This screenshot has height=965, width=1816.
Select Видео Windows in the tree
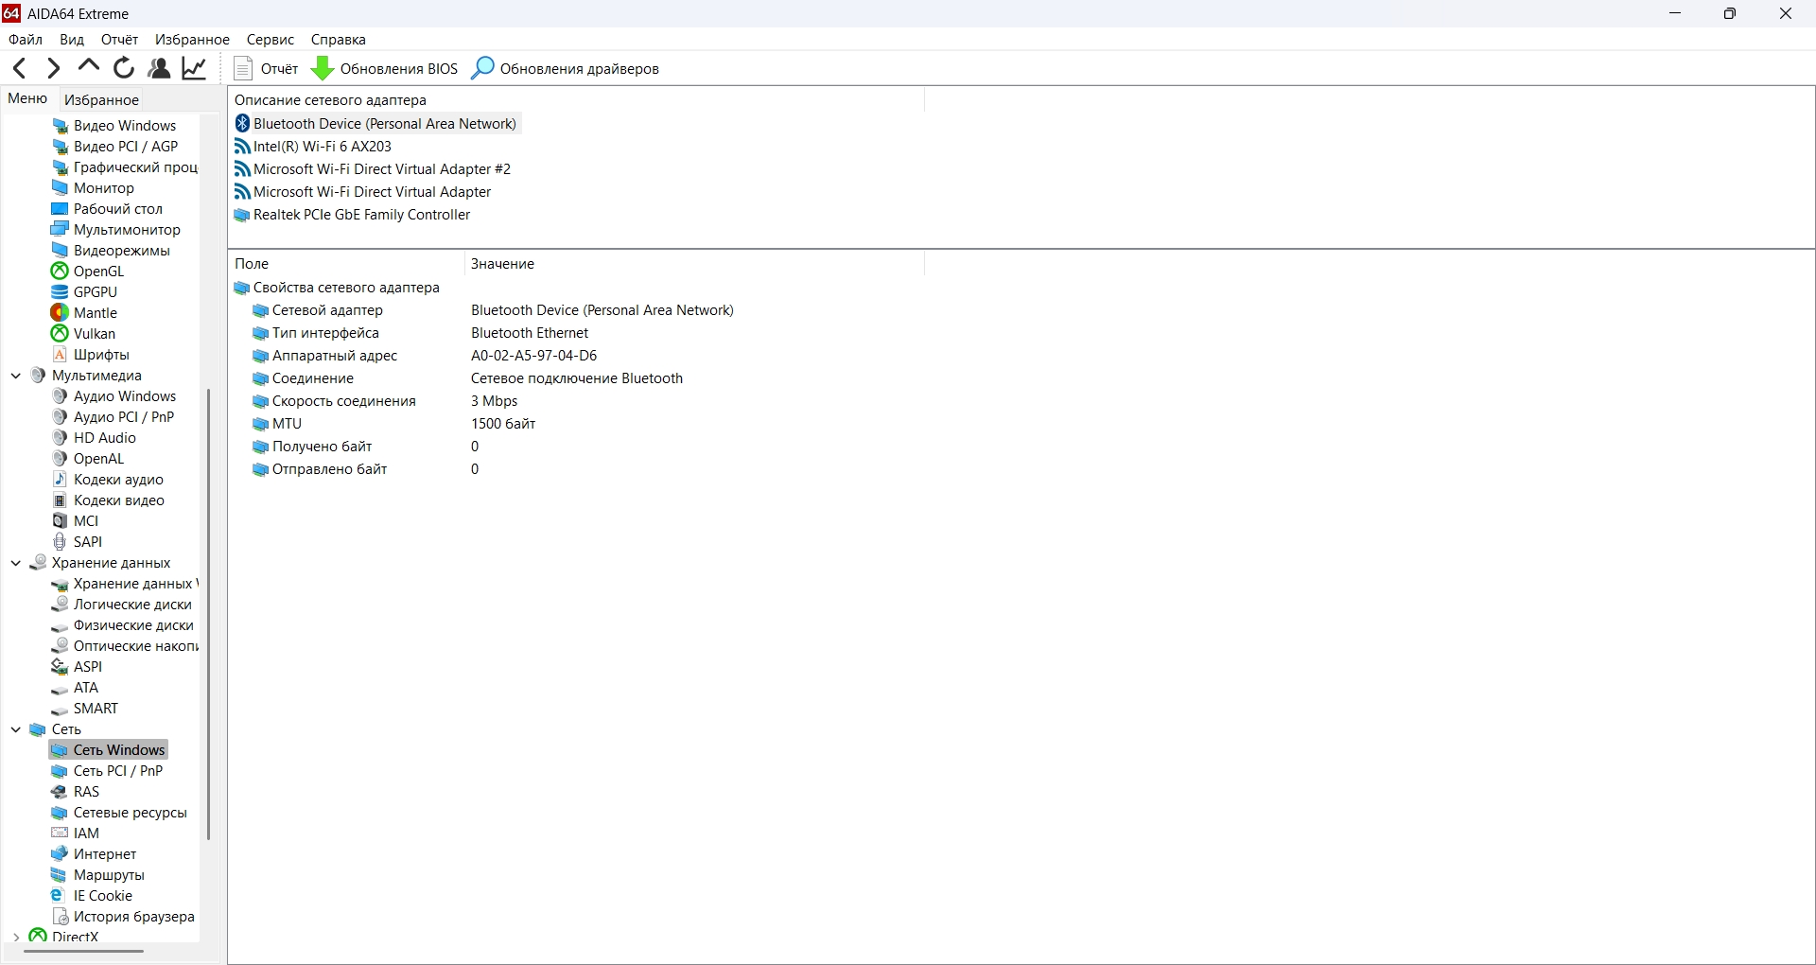[114, 126]
